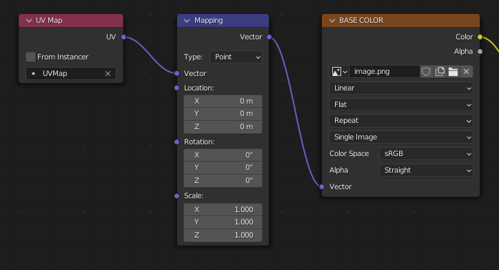Image resolution: width=499 pixels, height=270 pixels.
Task: Clear the UVMap selection with X
Action: coord(108,74)
